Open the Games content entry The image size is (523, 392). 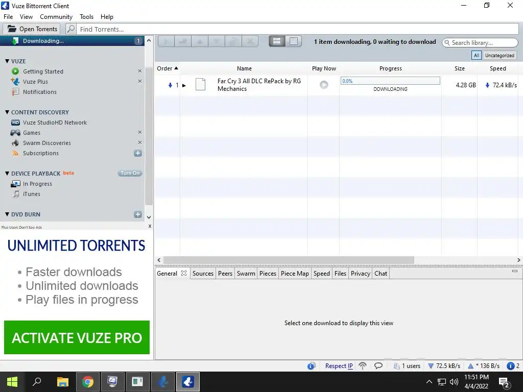coord(31,133)
